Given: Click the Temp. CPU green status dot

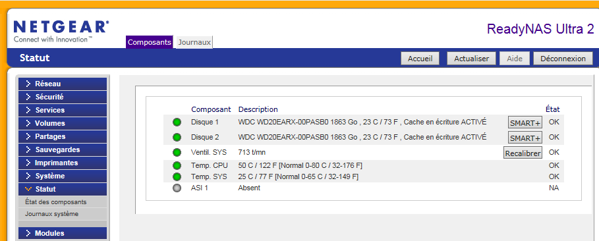Looking at the screenshot, I should [x=177, y=166].
